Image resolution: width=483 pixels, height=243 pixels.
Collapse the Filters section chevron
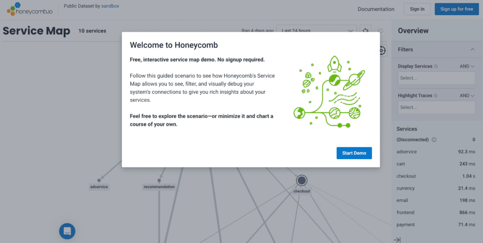tap(472, 50)
